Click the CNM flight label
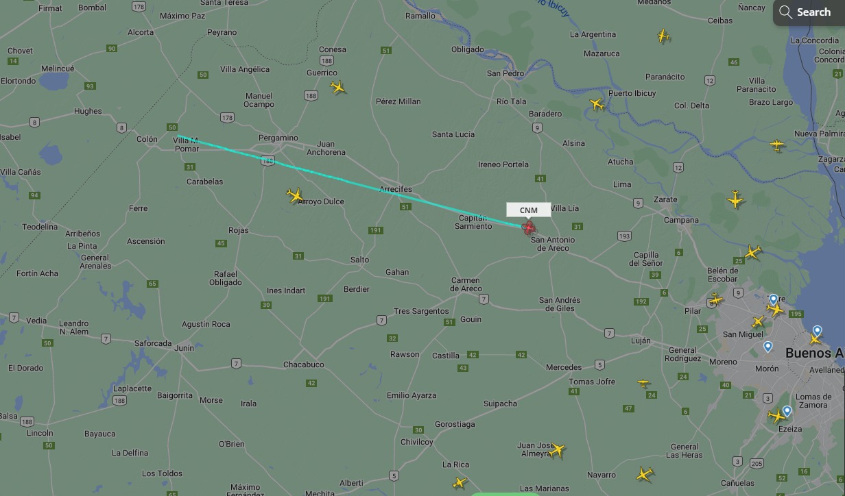Image resolution: width=845 pixels, height=496 pixels. (529, 210)
